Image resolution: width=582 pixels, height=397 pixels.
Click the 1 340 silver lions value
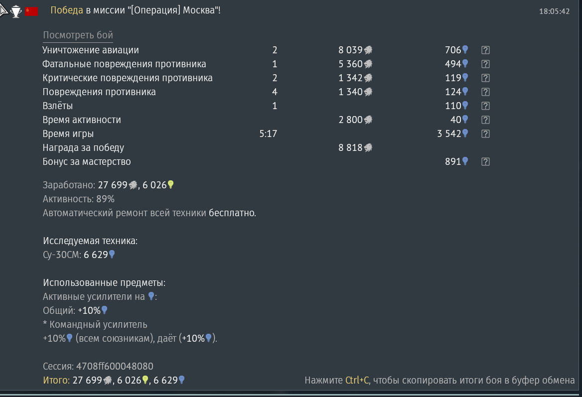click(350, 92)
